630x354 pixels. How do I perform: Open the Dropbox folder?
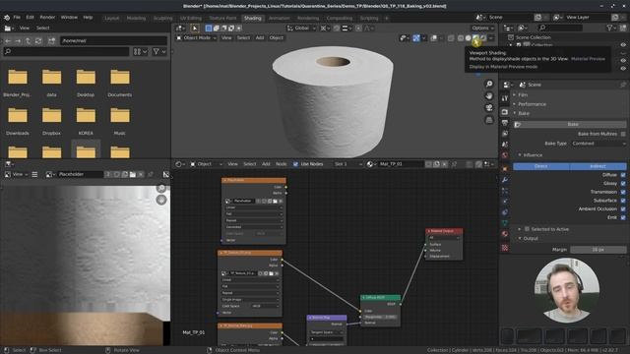coord(51,116)
